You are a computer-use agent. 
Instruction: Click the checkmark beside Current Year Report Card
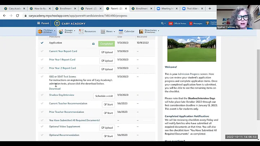click(x=42, y=51)
